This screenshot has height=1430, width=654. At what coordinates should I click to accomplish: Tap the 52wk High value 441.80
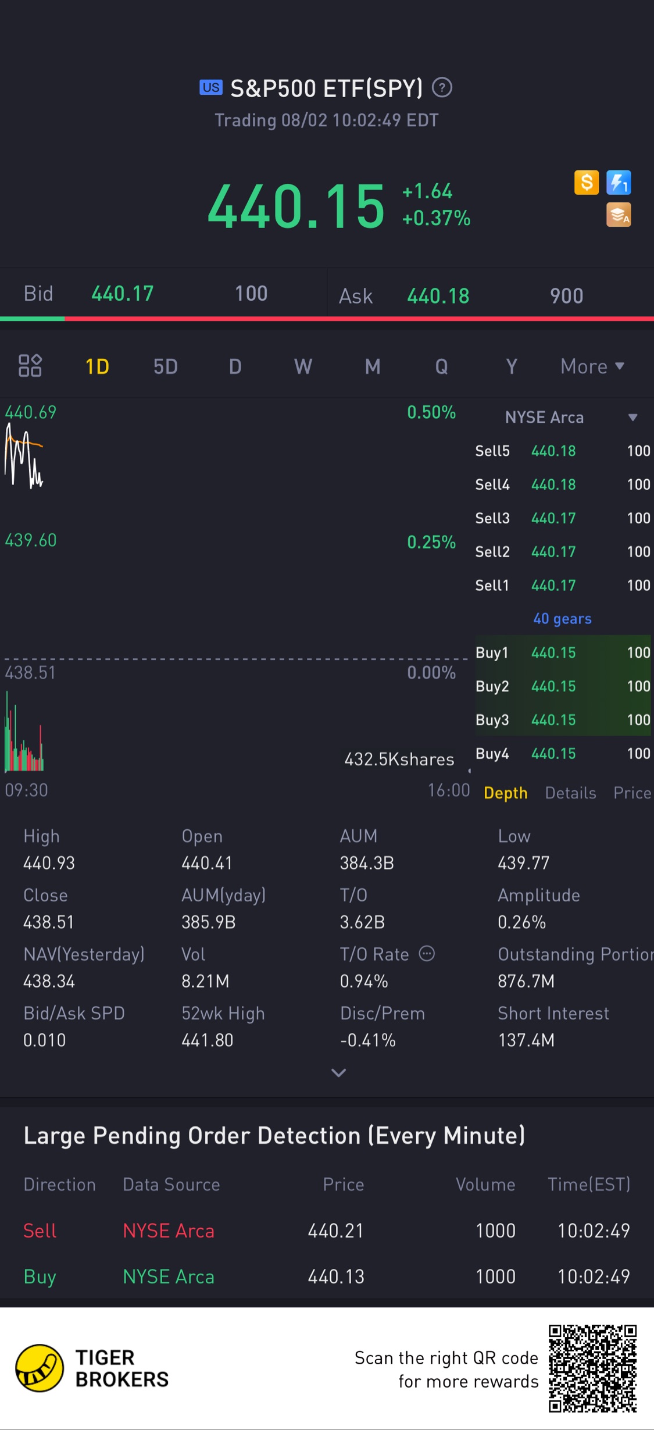pyautogui.click(x=207, y=1040)
